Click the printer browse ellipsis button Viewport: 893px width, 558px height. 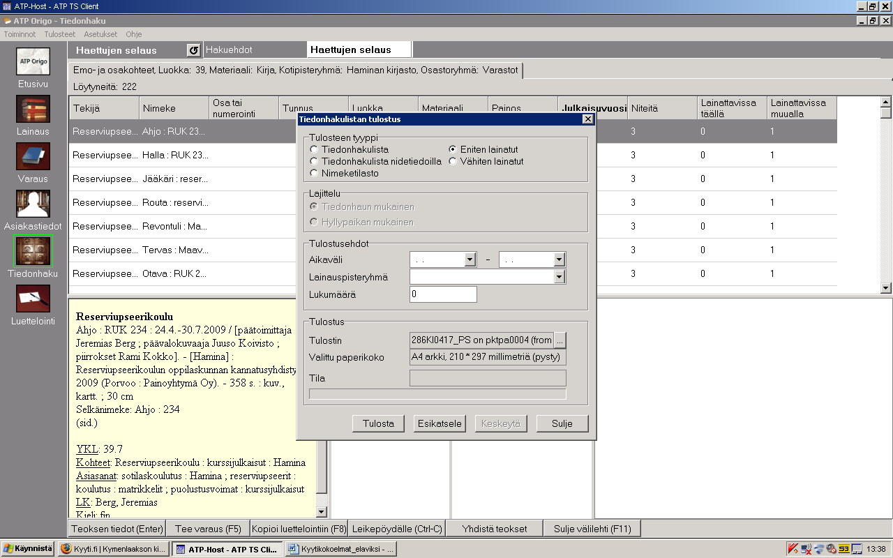560,340
